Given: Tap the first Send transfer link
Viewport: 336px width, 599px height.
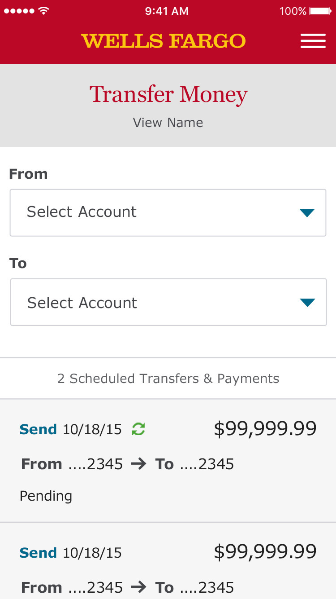Looking at the screenshot, I should coord(38,430).
